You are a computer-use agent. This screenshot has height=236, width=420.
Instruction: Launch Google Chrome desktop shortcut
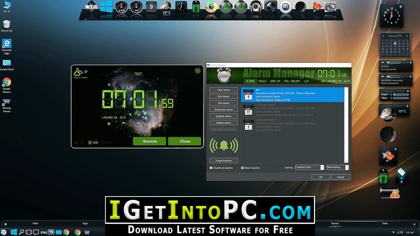pyautogui.click(x=7, y=85)
